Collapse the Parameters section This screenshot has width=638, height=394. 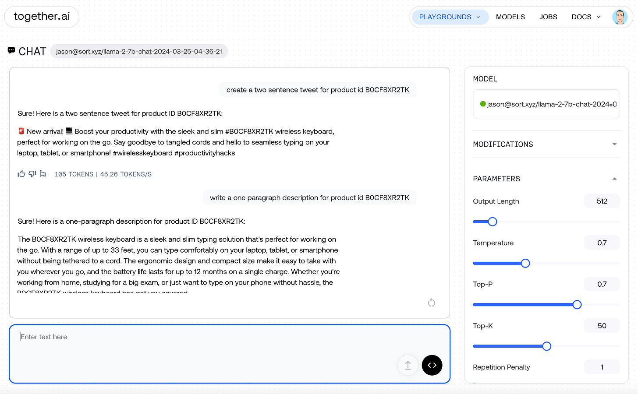tap(546, 179)
